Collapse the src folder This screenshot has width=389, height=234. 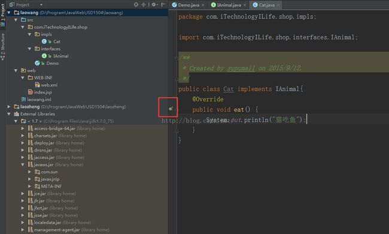16,20
